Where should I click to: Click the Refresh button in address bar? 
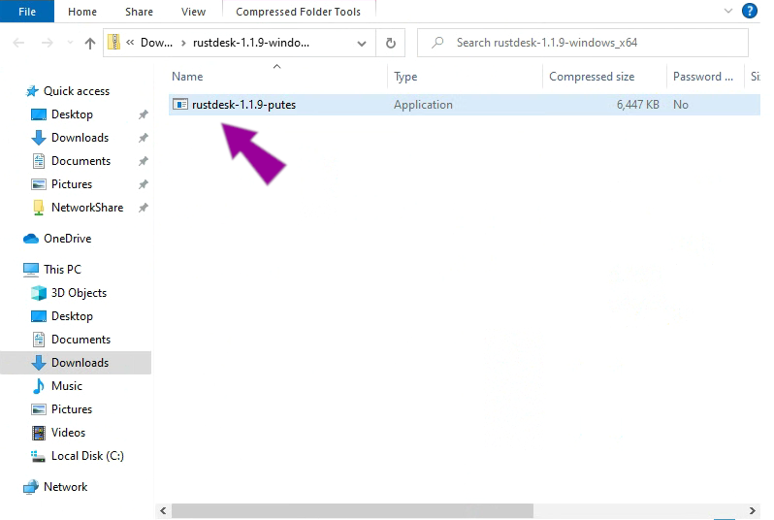(x=390, y=43)
